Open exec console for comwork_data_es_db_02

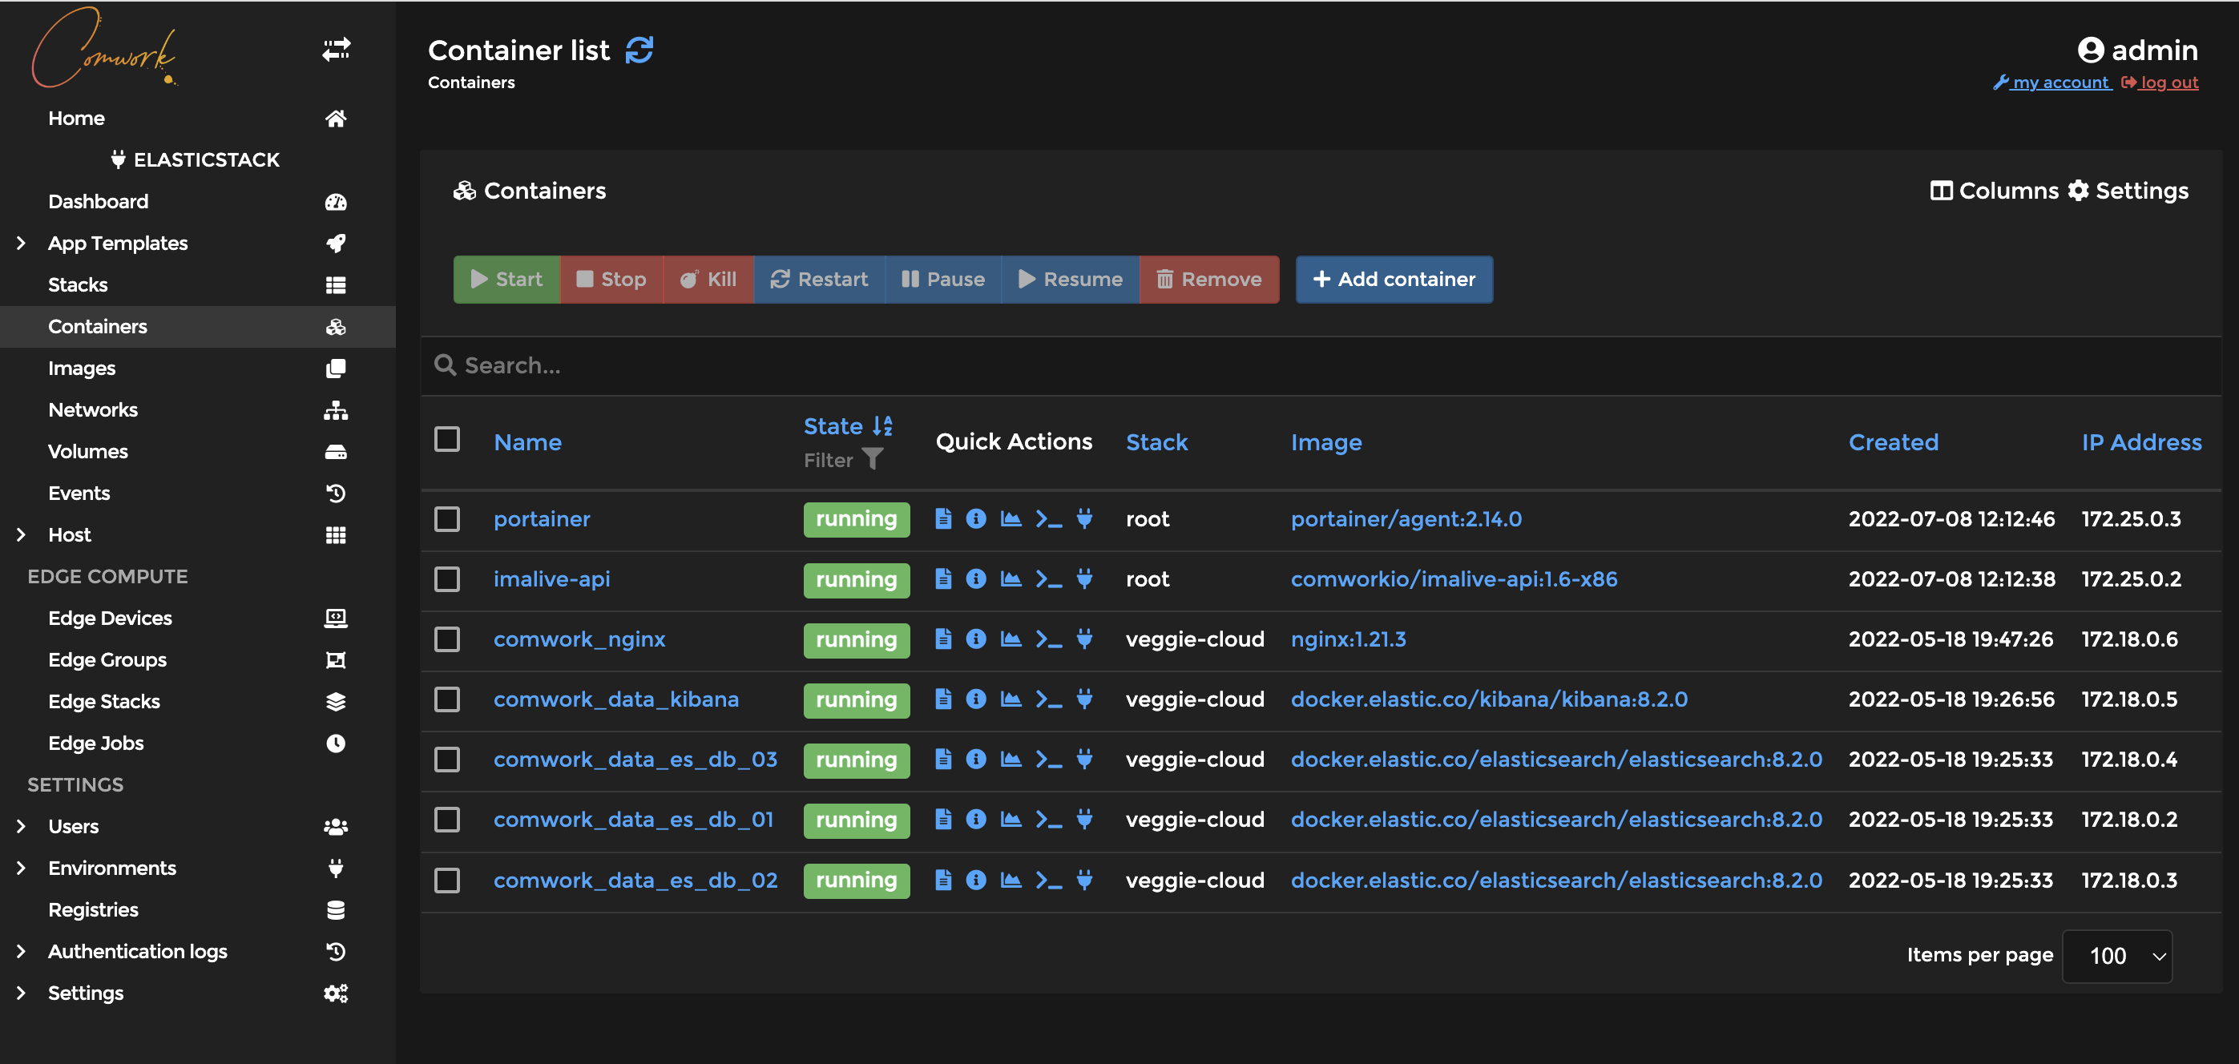[1049, 880]
